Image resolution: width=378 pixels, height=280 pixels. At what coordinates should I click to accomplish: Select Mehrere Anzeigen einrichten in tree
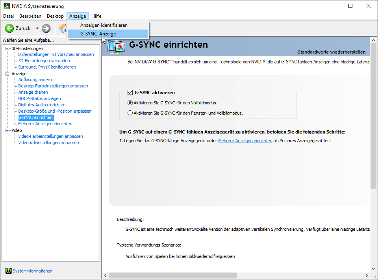tap(45, 124)
